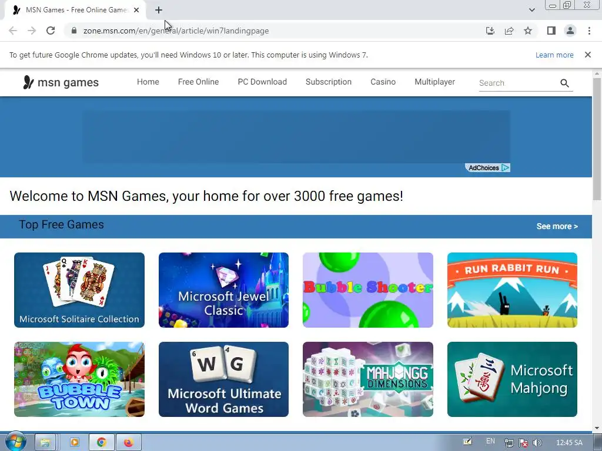
Task: Open Microsoft Jewel Classic game
Action: [x=223, y=290]
